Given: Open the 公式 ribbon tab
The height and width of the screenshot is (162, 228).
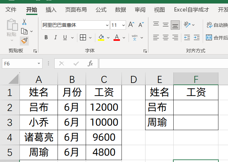Looking at the screenshot, I should [101, 10].
